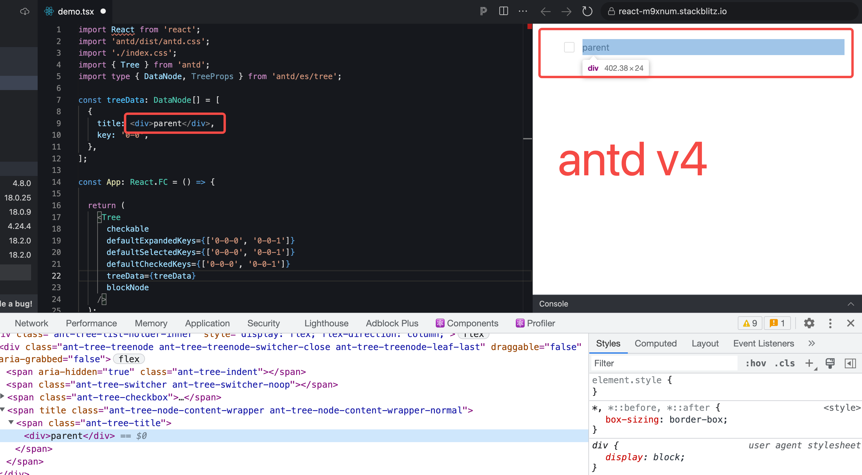
Task: Check the parent tree node checkbox
Action: [x=569, y=47]
